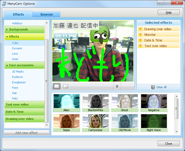Click the Clear All link

pyautogui.click(x=161, y=87)
